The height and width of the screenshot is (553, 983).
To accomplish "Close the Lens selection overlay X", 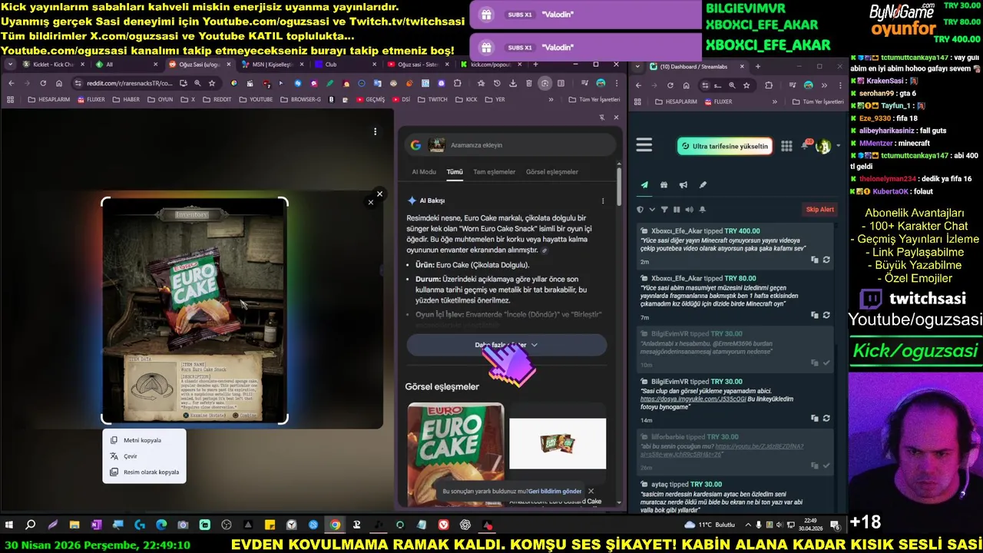I will [379, 194].
